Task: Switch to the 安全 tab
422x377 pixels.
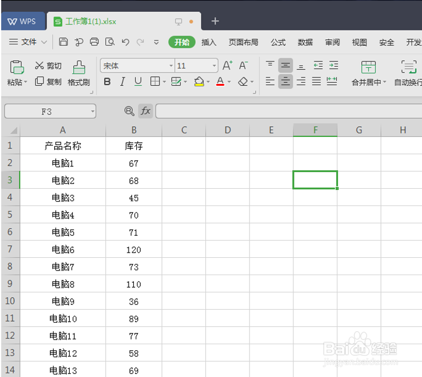Action: click(x=386, y=42)
